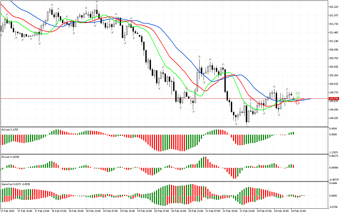Viewport: 342px width, 214px height.
Task: Click the 17 Feb 15:00 time label
Action: (x=25, y=211)
